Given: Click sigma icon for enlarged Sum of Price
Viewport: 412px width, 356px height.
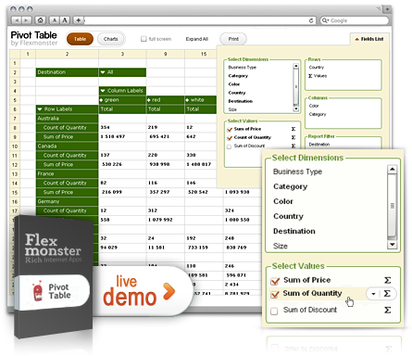Looking at the screenshot, I should point(388,280).
